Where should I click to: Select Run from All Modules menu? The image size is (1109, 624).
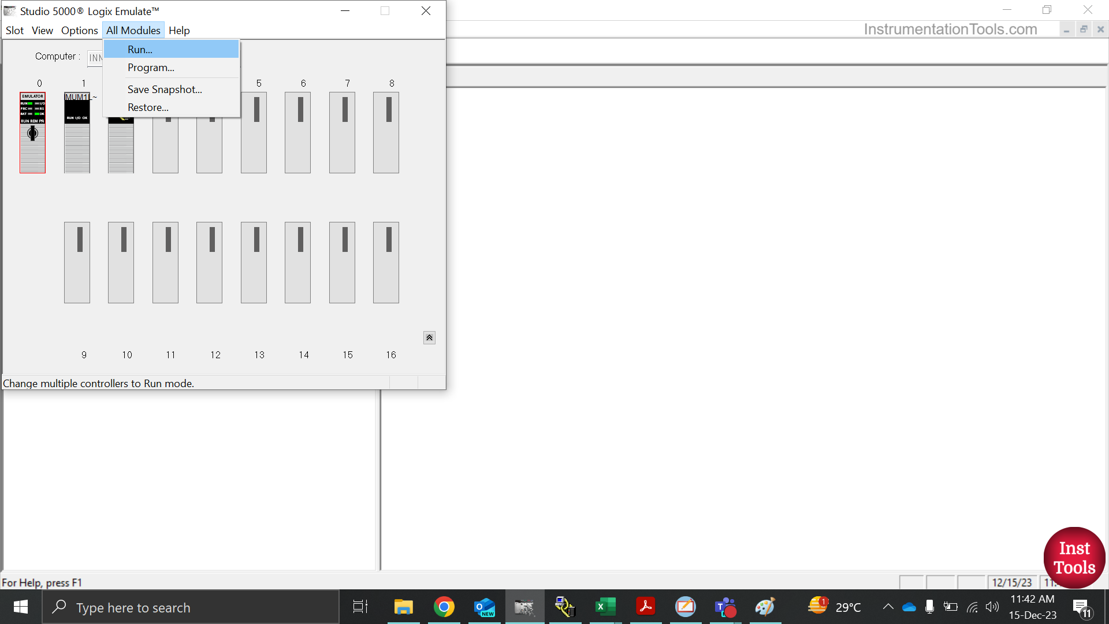coord(139,49)
